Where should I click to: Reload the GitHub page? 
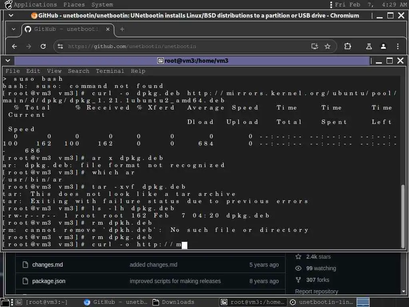click(43, 46)
